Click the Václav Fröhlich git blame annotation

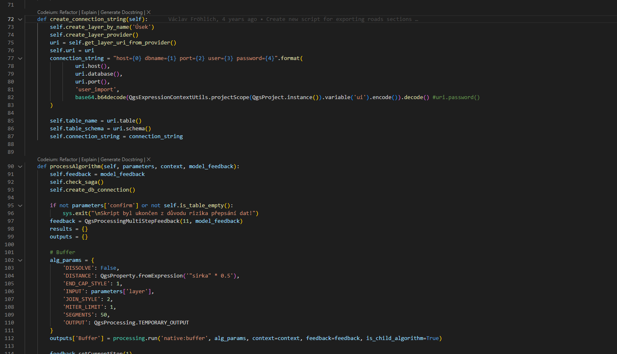tap(293, 19)
